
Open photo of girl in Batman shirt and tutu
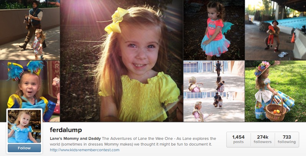(214, 30)
